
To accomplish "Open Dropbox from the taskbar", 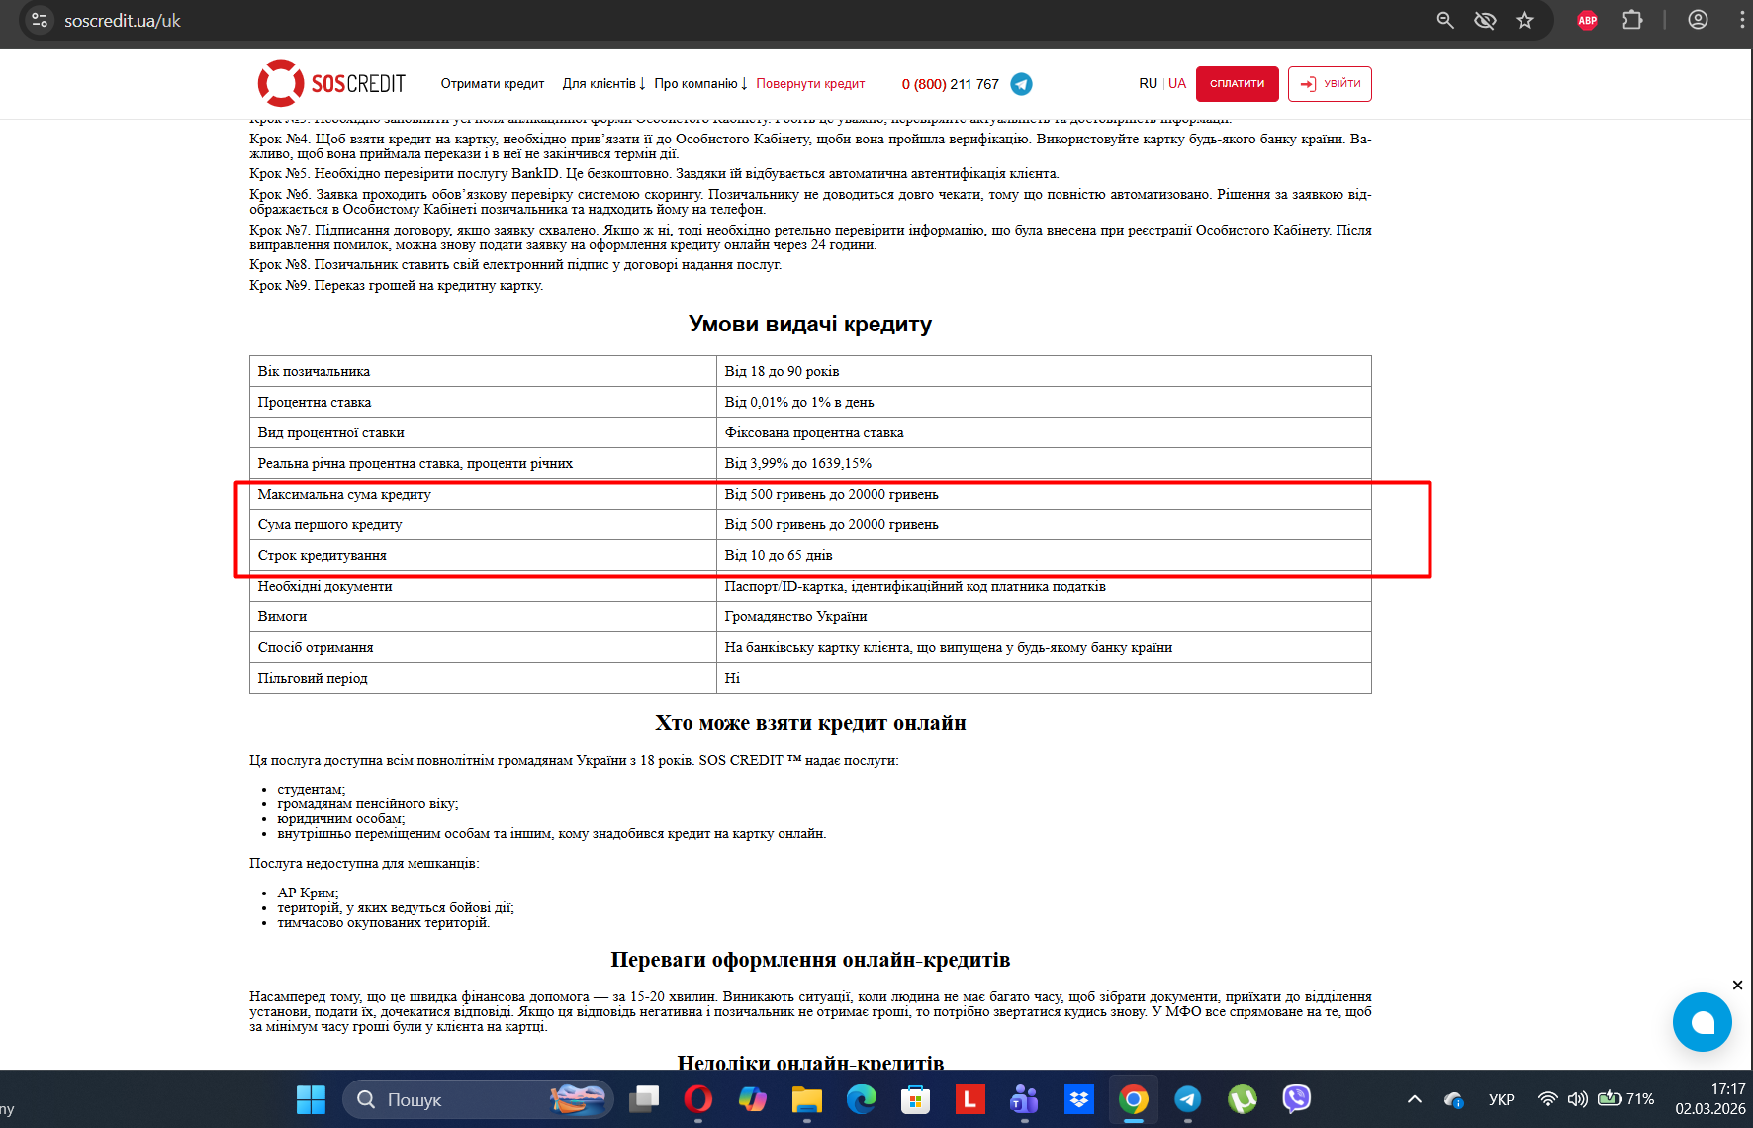I will coord(1079,1099).
